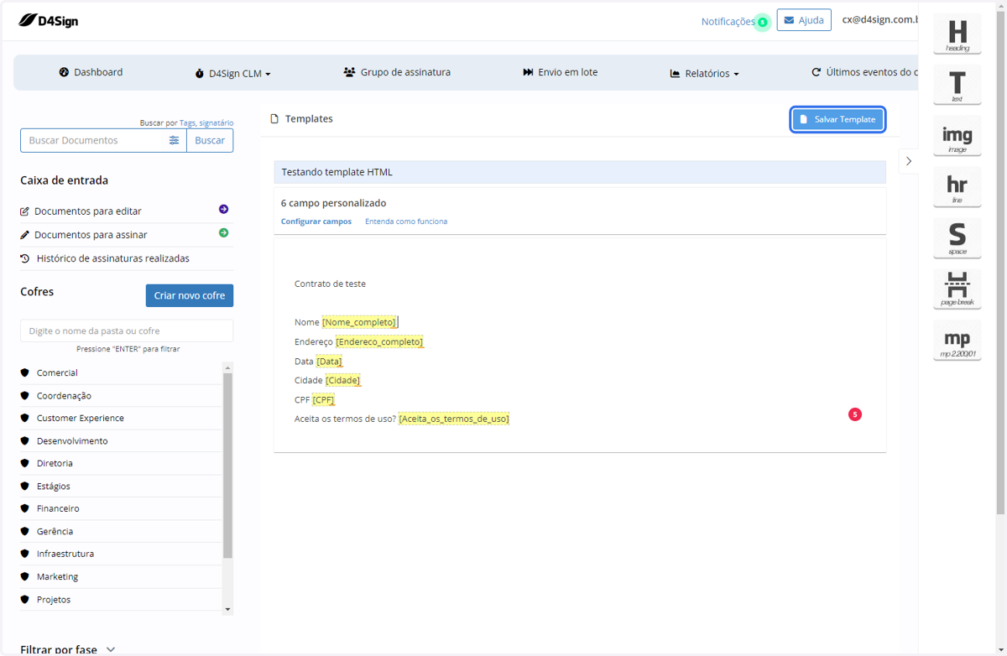This screenshot has width=1007, height=656.
Task: Open the search filter sliders icon
Action: pos(174,140)
